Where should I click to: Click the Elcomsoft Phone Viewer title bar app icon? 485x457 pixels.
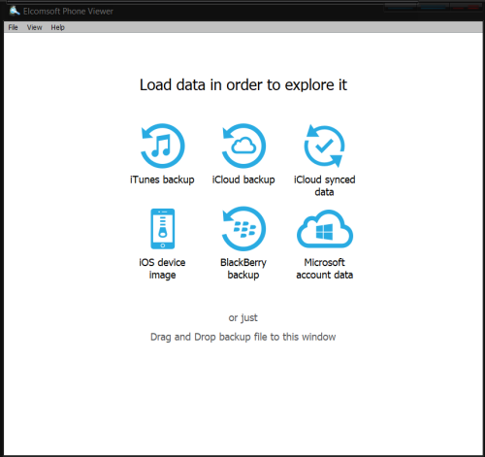point(15,11)
